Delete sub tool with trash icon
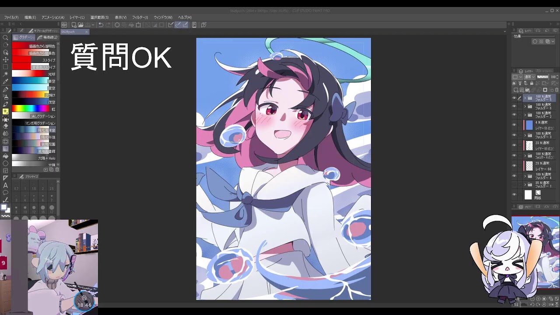560x315 pixels. pyautogui.click(x=57, y=169)
